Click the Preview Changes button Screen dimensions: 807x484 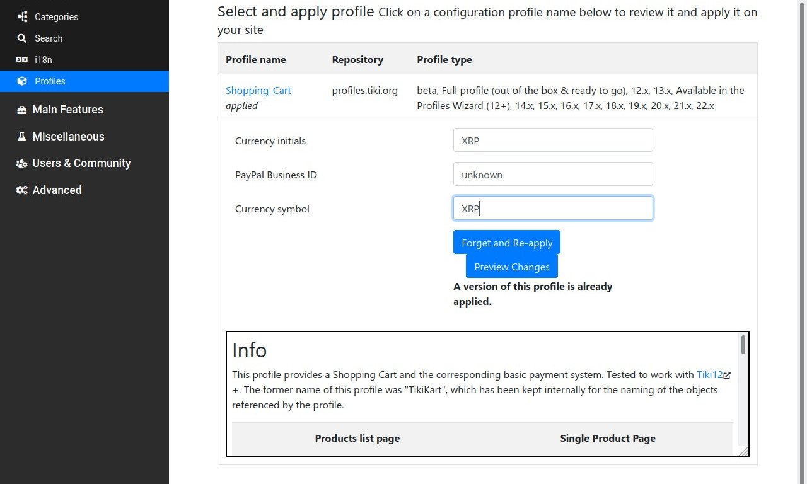(x=512, y=267)
